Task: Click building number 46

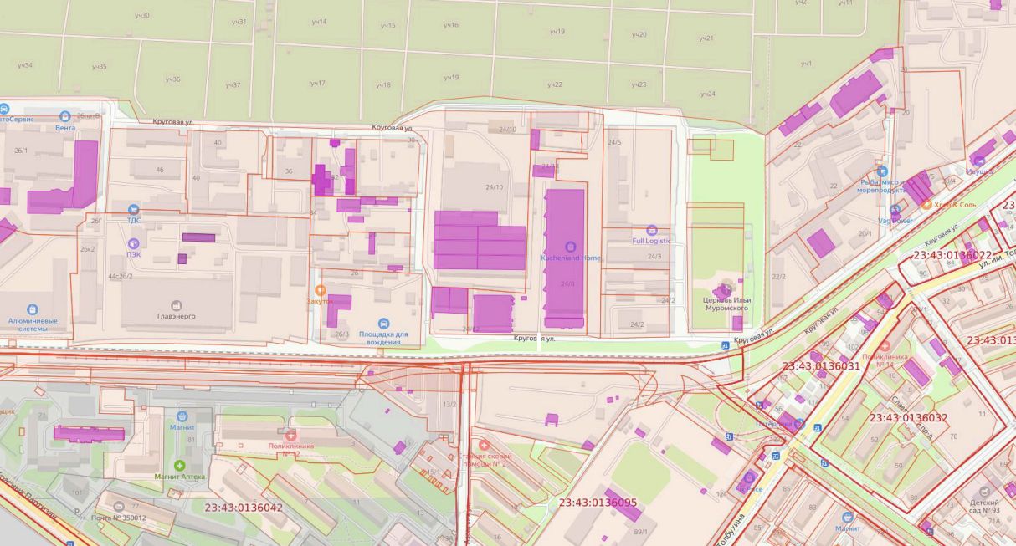Action: [x=159, y=170]
